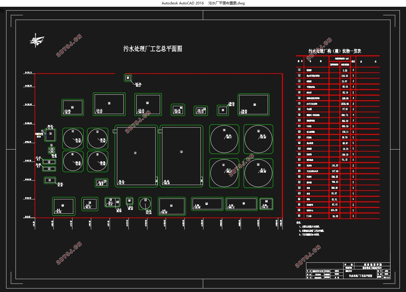Screen dimensions: 406x292
Task: Click the table value 82.19
Action: pos(345,93)
